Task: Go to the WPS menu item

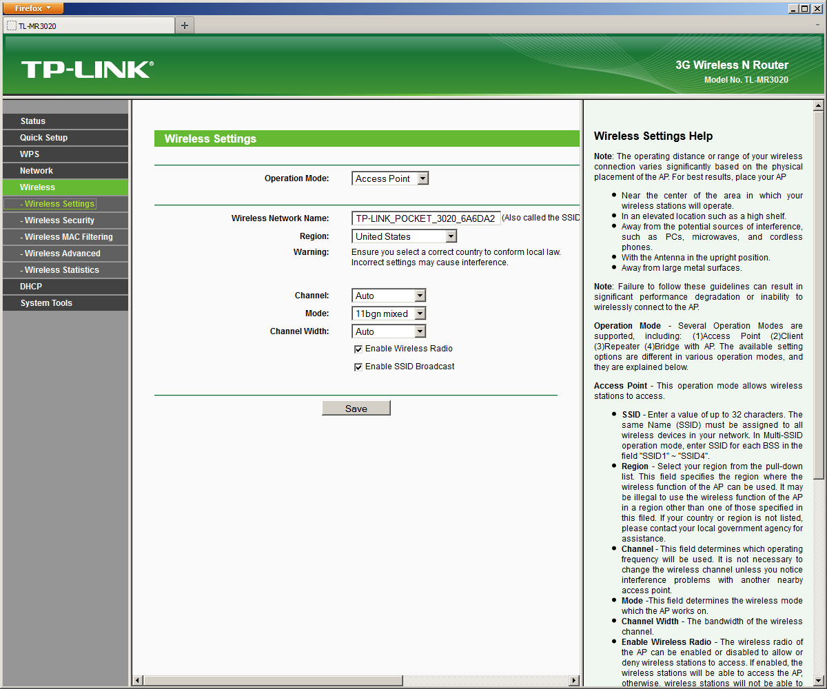Action: coord(65,154)
